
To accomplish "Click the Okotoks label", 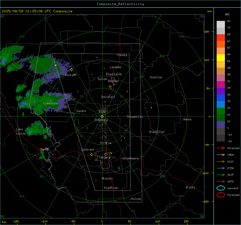I will point(107,178).
